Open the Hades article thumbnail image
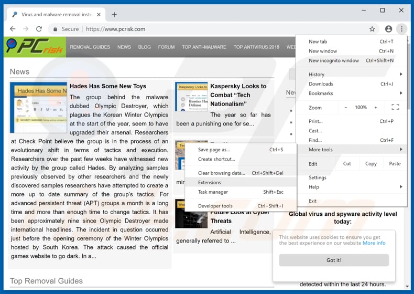The width and height of the screenshot is (414, 294). tap(38, 108)
